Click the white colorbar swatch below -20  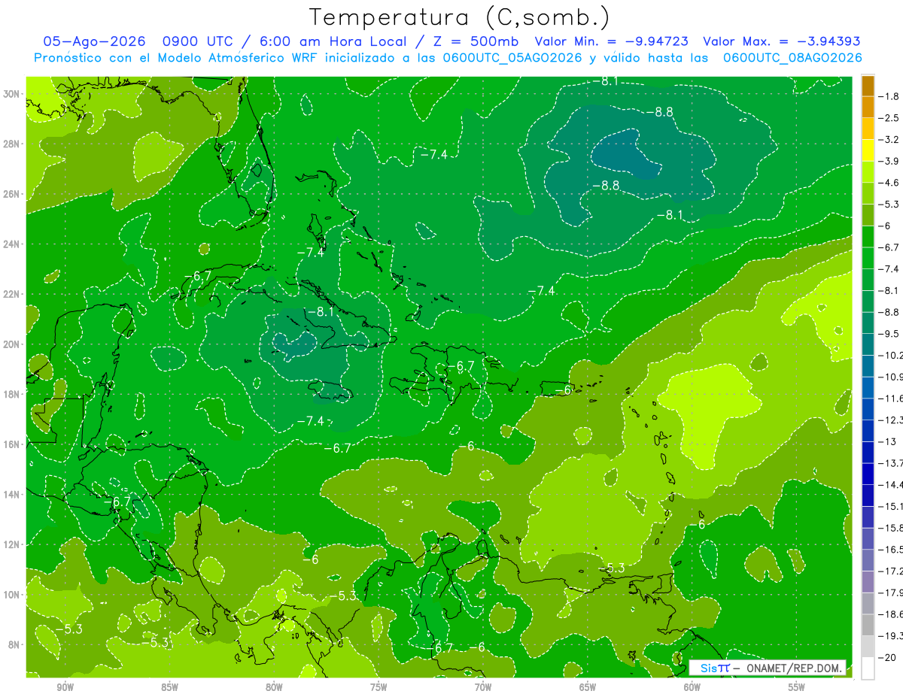tap(868, 668)
